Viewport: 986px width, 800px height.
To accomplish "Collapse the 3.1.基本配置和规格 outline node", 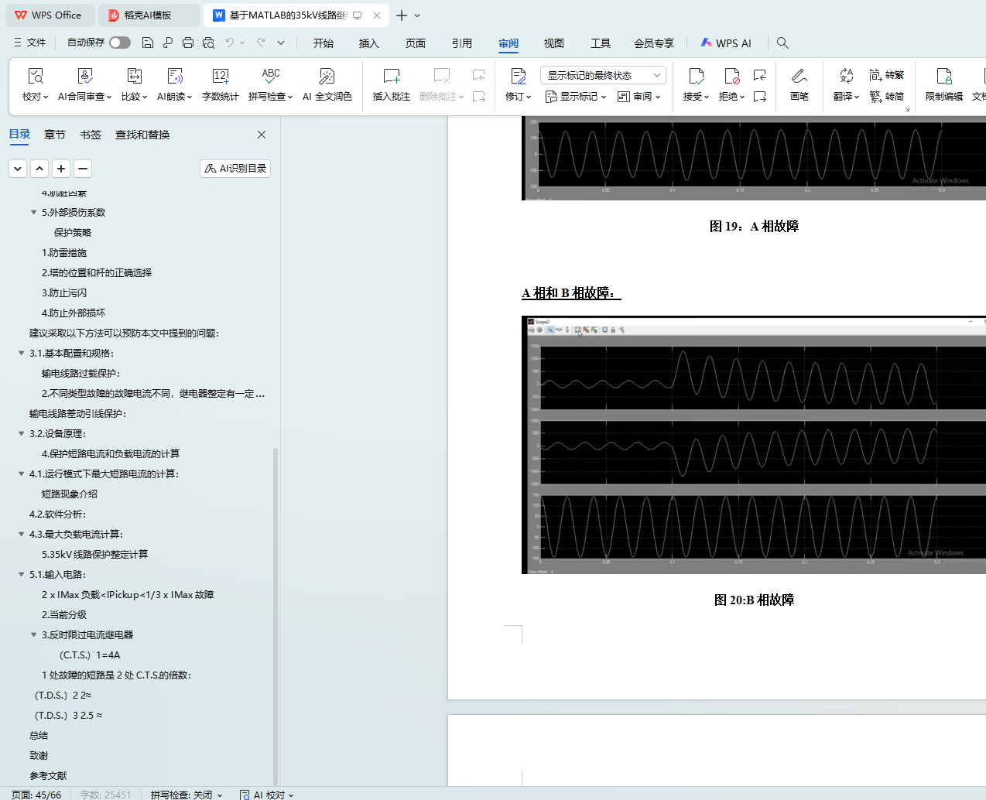I will tap(21, 354).
